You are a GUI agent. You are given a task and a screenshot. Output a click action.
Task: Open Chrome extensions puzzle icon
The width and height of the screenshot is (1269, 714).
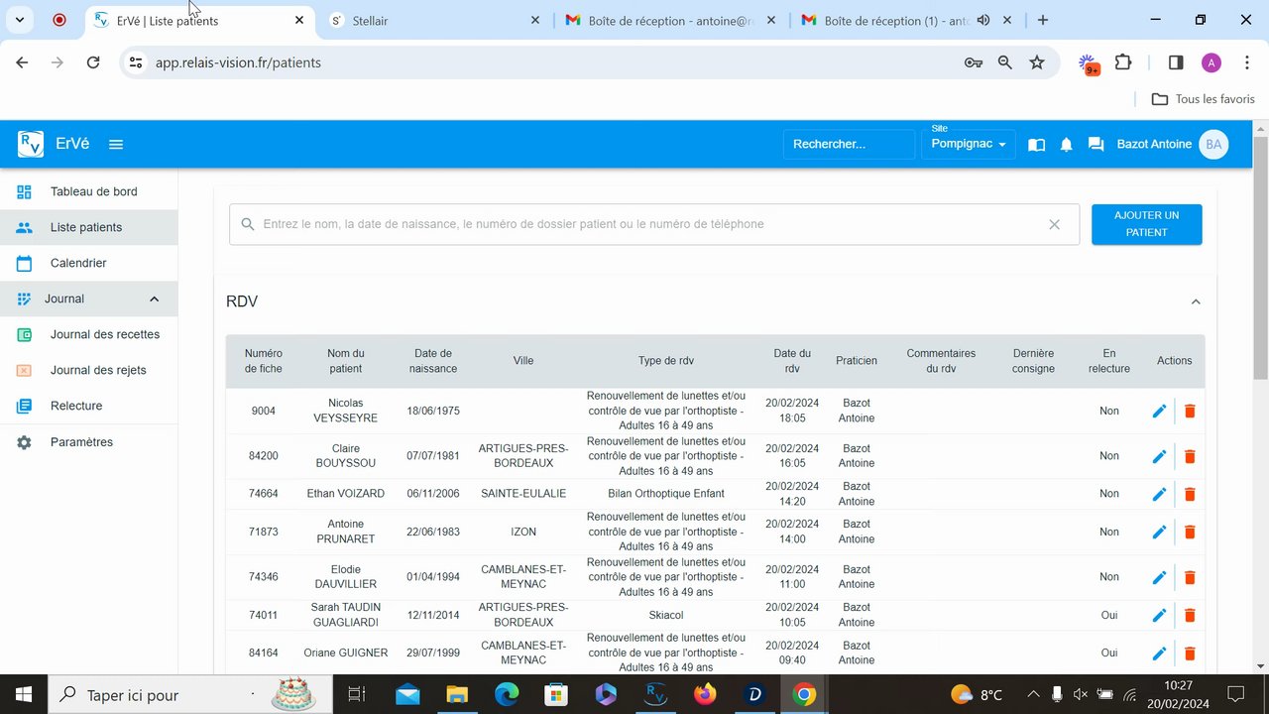click(1123, 62)
